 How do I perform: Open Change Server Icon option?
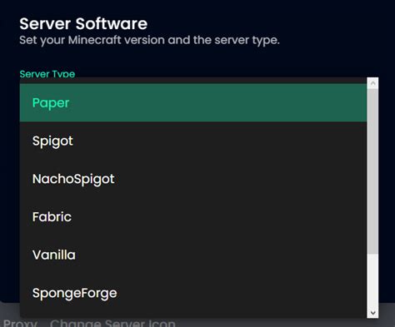[x=112, y=323]
